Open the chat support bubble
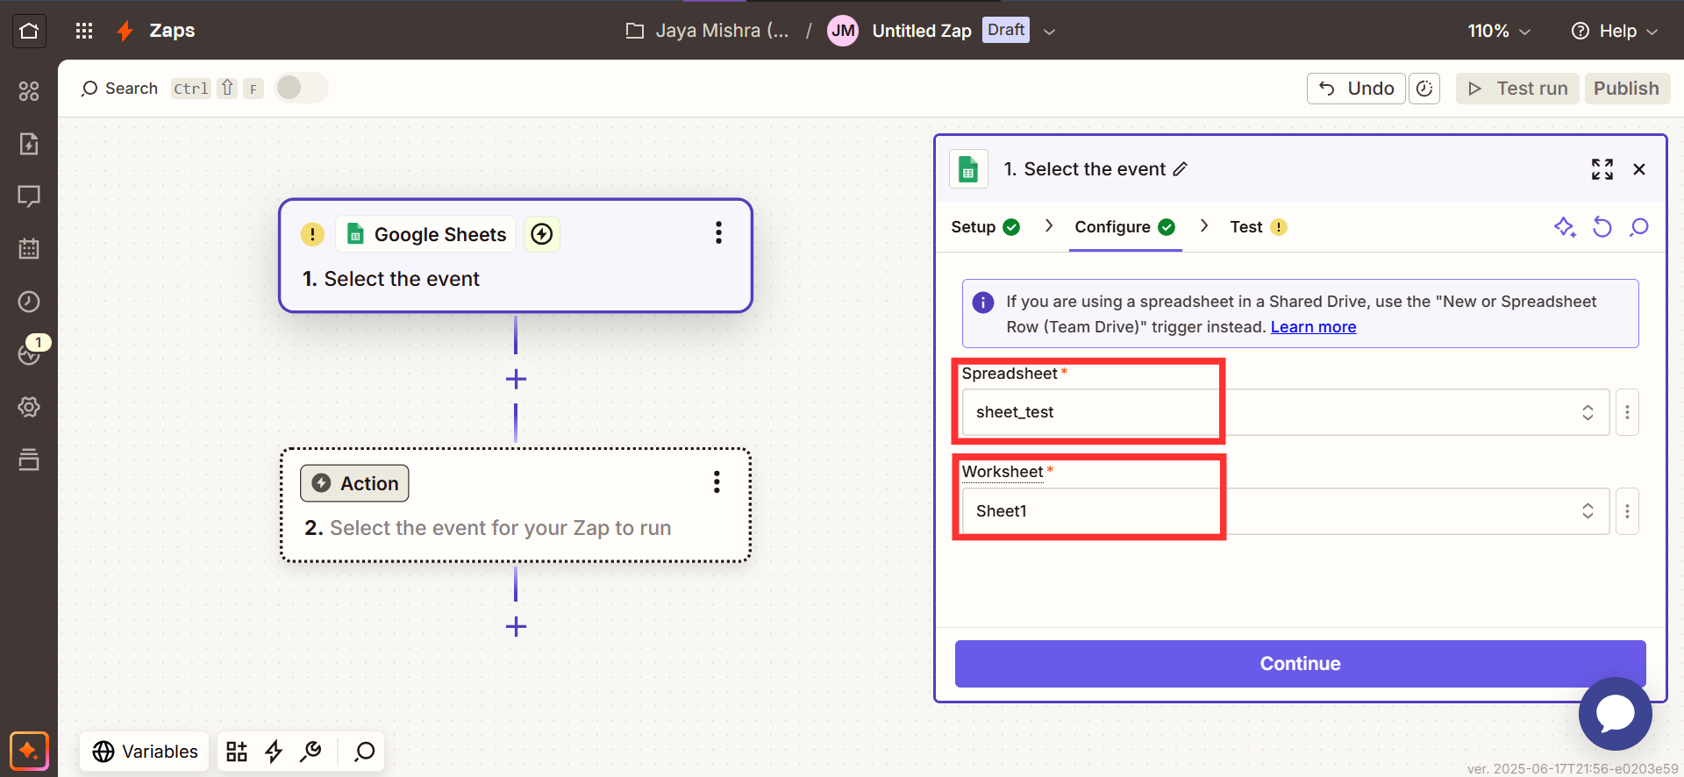1684x777 pixels. 1615,714
